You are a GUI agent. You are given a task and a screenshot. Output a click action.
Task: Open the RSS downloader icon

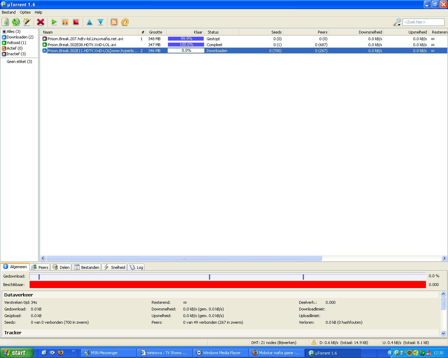114,22
